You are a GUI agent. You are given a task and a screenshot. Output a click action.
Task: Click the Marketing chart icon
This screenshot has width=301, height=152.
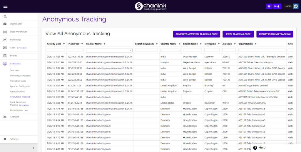click(5, 40)
